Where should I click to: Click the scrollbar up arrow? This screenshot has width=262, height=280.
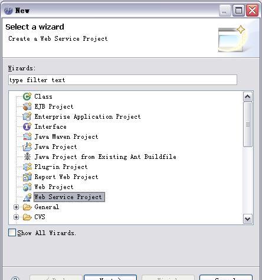point(248,96)
